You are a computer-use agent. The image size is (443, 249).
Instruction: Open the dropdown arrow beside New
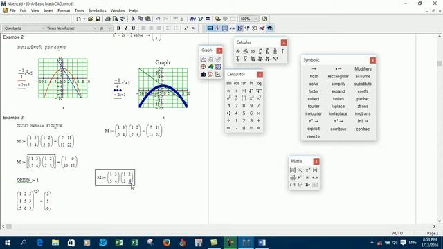click(84, 19)
